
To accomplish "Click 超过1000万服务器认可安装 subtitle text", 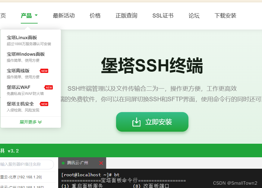I will point(29,44).
